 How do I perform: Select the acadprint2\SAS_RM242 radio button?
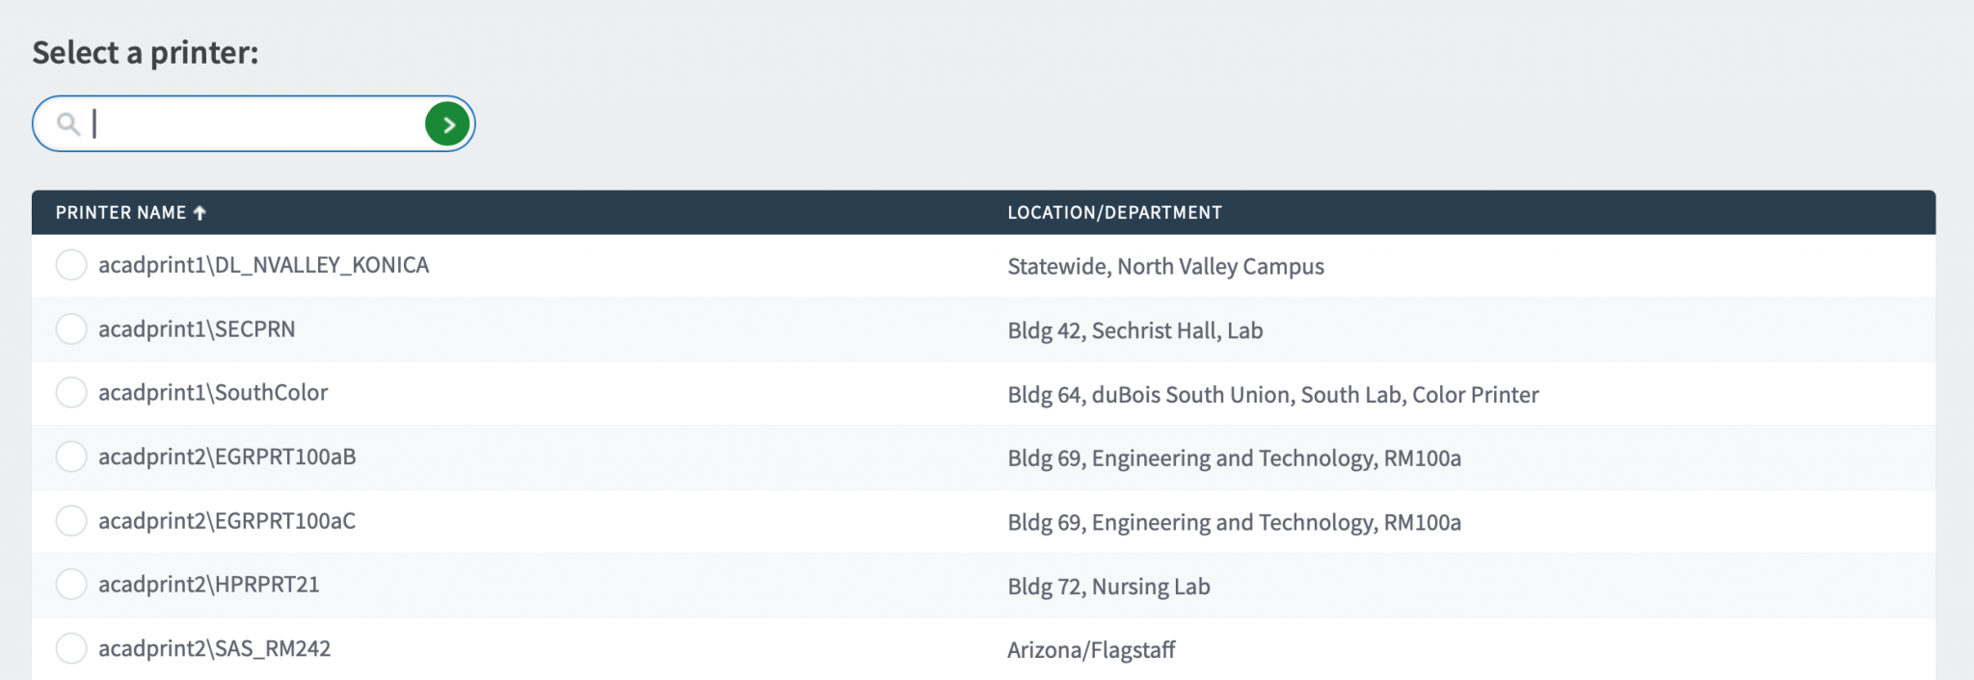71,648
